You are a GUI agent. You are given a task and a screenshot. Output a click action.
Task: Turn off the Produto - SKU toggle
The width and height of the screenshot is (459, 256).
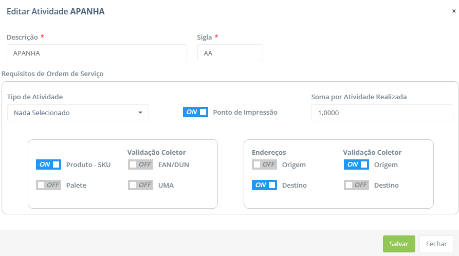[48, 164]
